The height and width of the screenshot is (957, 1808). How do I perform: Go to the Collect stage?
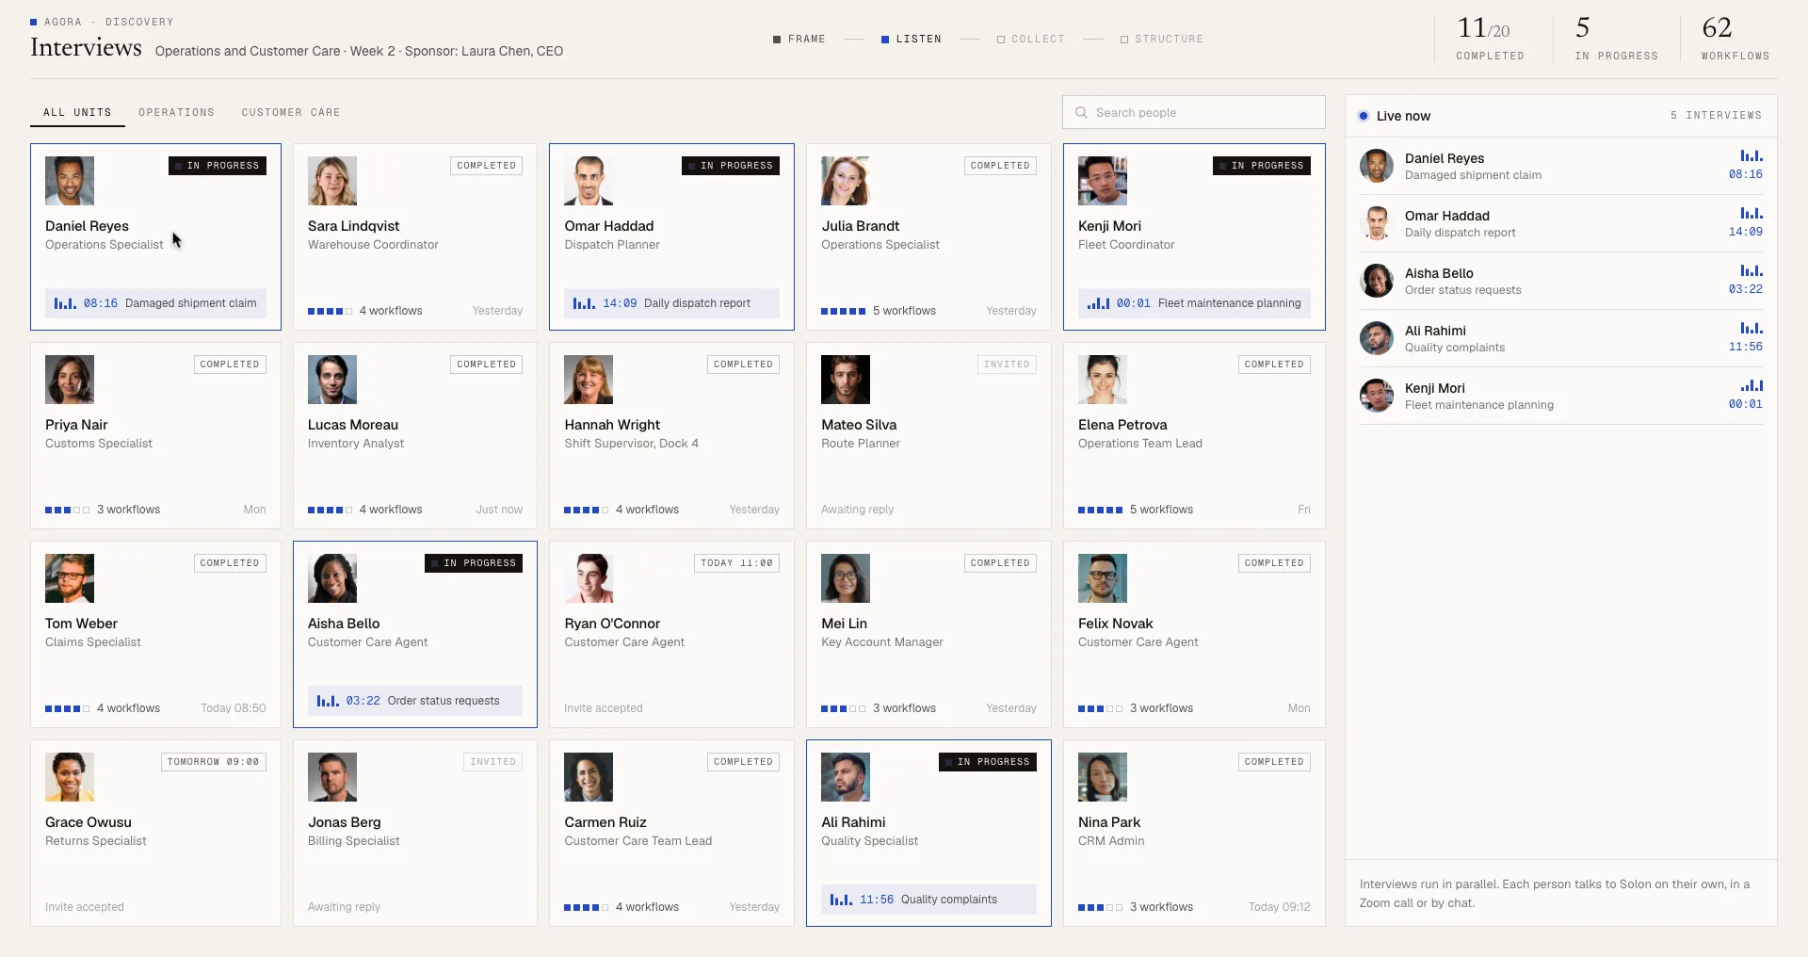1031,39
